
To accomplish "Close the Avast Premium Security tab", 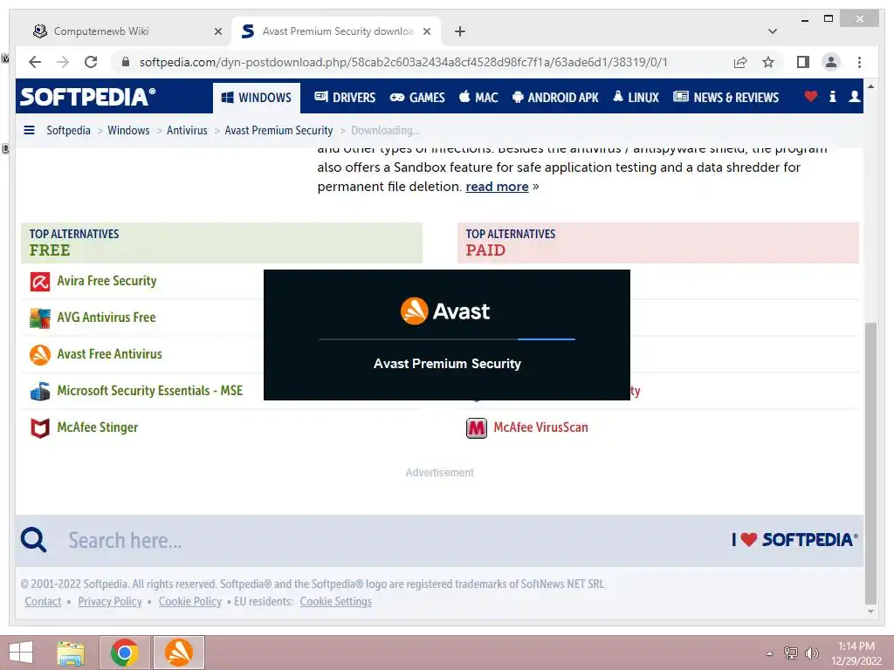I will [426, 32].
